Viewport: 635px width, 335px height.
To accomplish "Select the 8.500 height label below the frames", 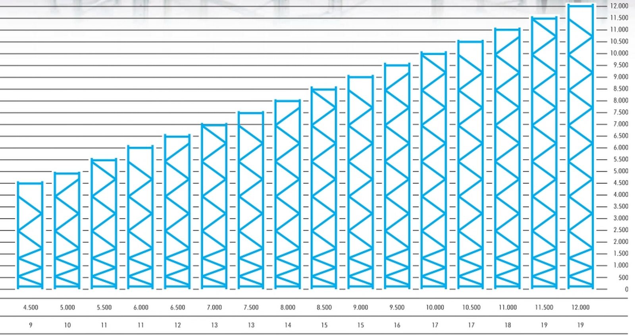I will tap(324, 307).
